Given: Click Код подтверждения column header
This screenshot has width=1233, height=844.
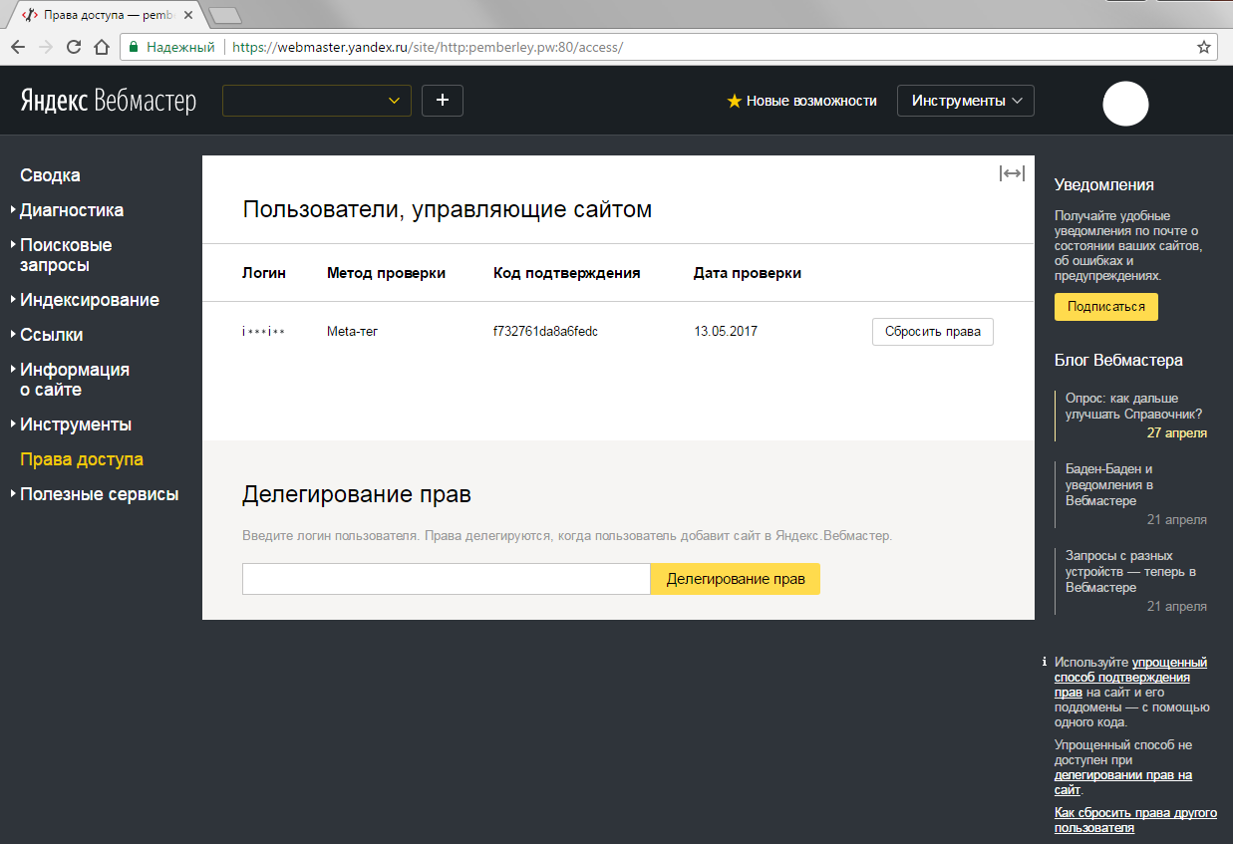Looking at the screenshot, I should [567, 273].
